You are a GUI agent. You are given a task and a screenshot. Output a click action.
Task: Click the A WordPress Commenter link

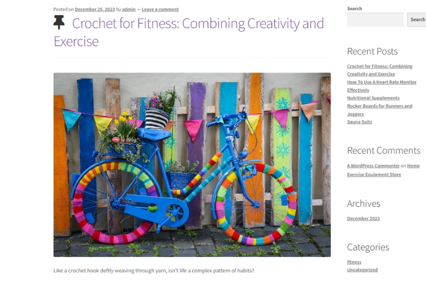(373, 166)
